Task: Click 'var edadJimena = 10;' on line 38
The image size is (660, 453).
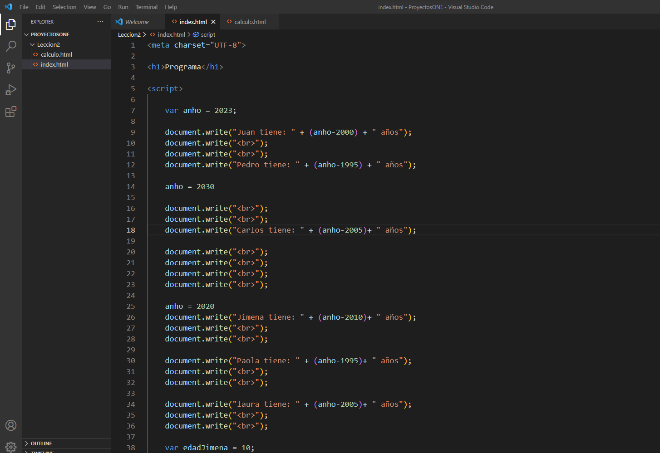Action: click(210, 448)
